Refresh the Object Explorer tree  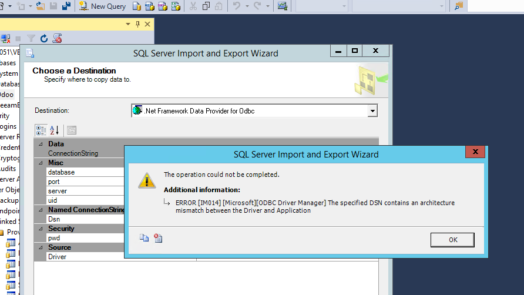pyautogui.click(x=44, y=39)
